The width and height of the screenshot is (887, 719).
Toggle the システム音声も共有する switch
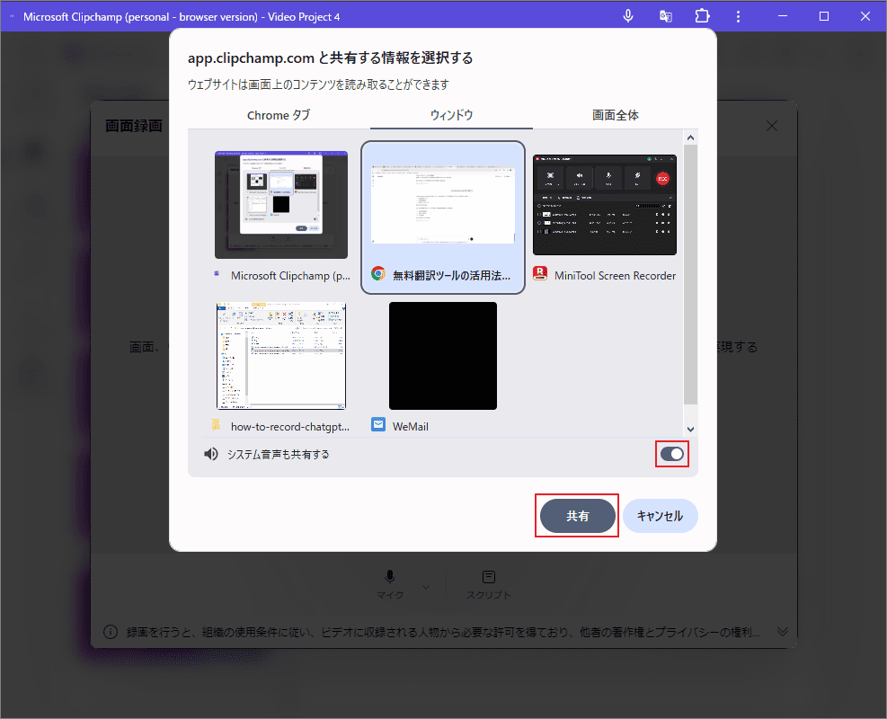672,454
